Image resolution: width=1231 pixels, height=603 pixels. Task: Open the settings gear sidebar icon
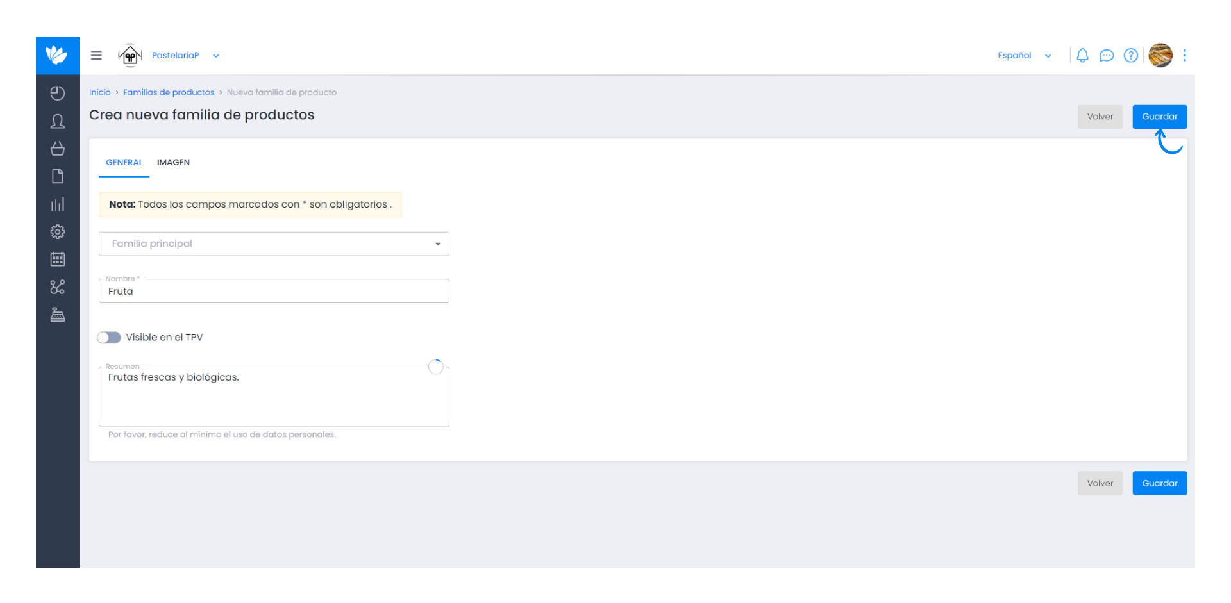click(58, 232)
